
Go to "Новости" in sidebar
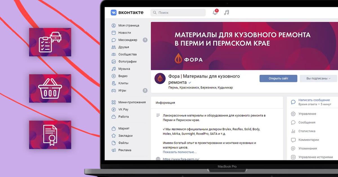tap(124, 33)
